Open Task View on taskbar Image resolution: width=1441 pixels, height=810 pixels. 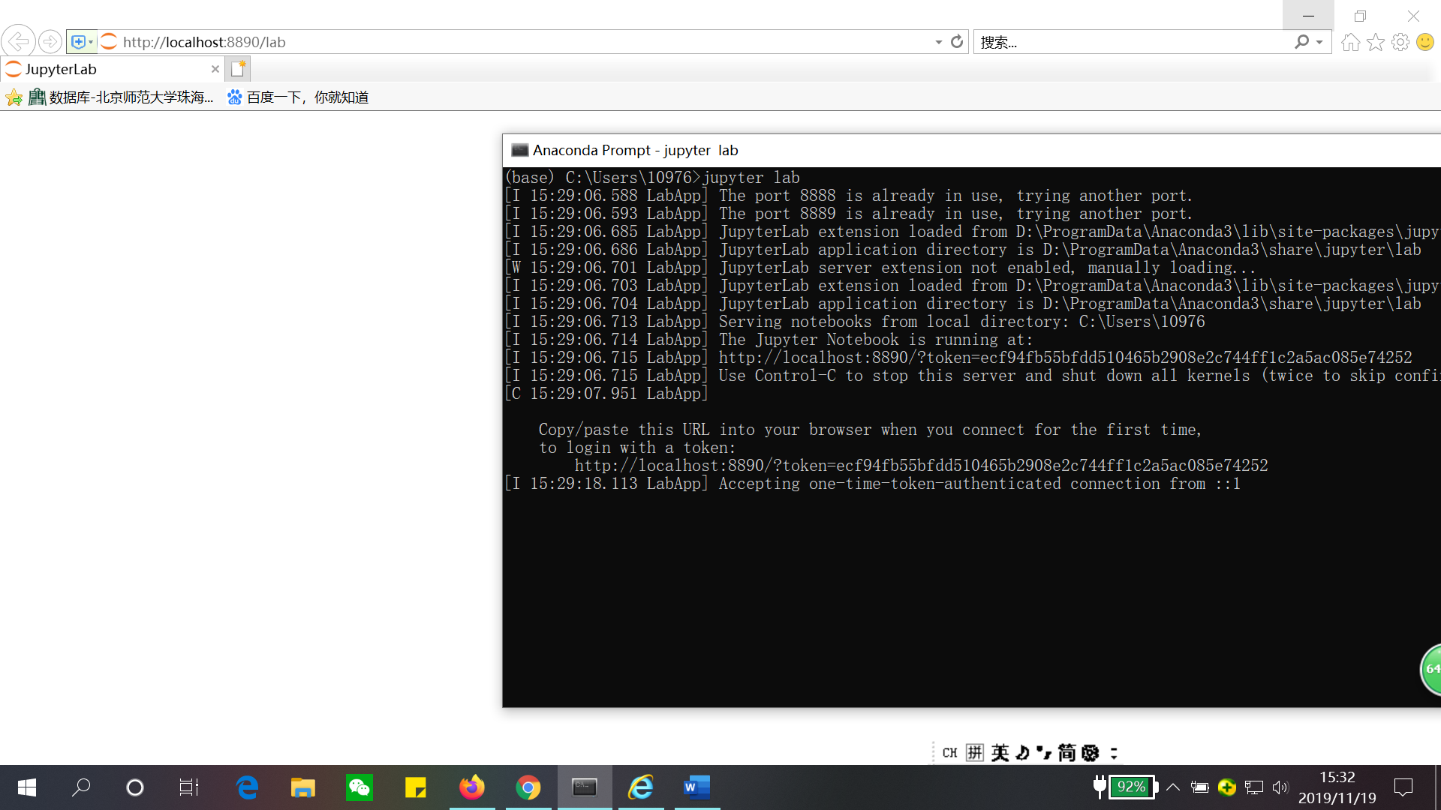(189, 787)
